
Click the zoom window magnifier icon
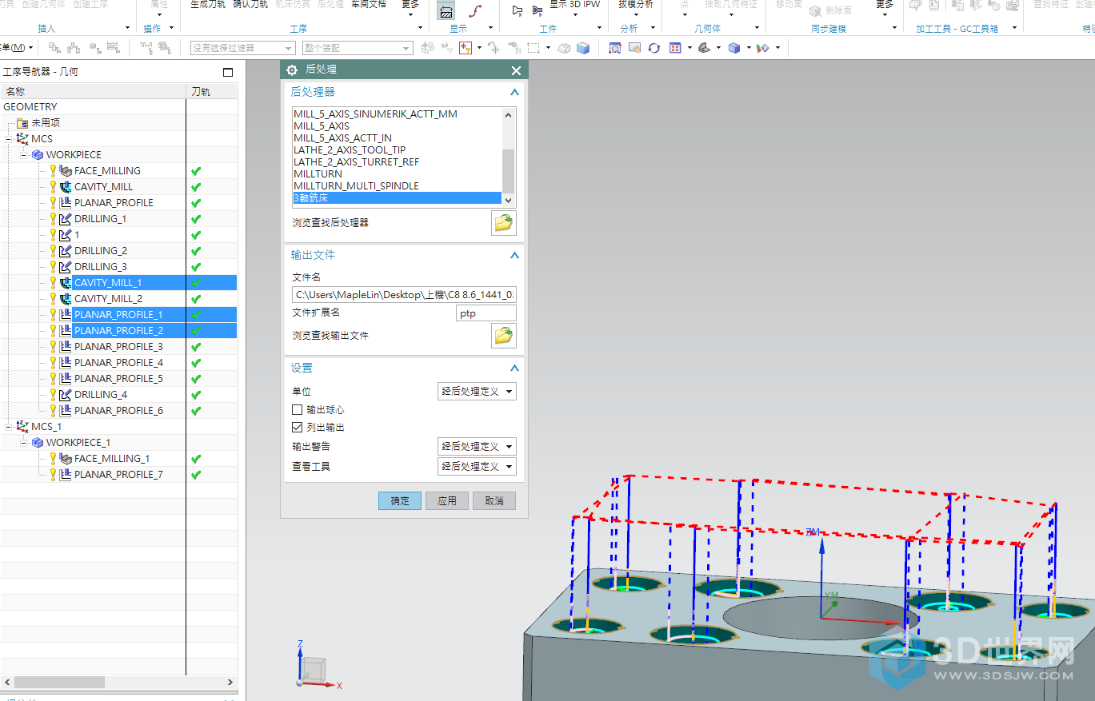click(614, 48)
